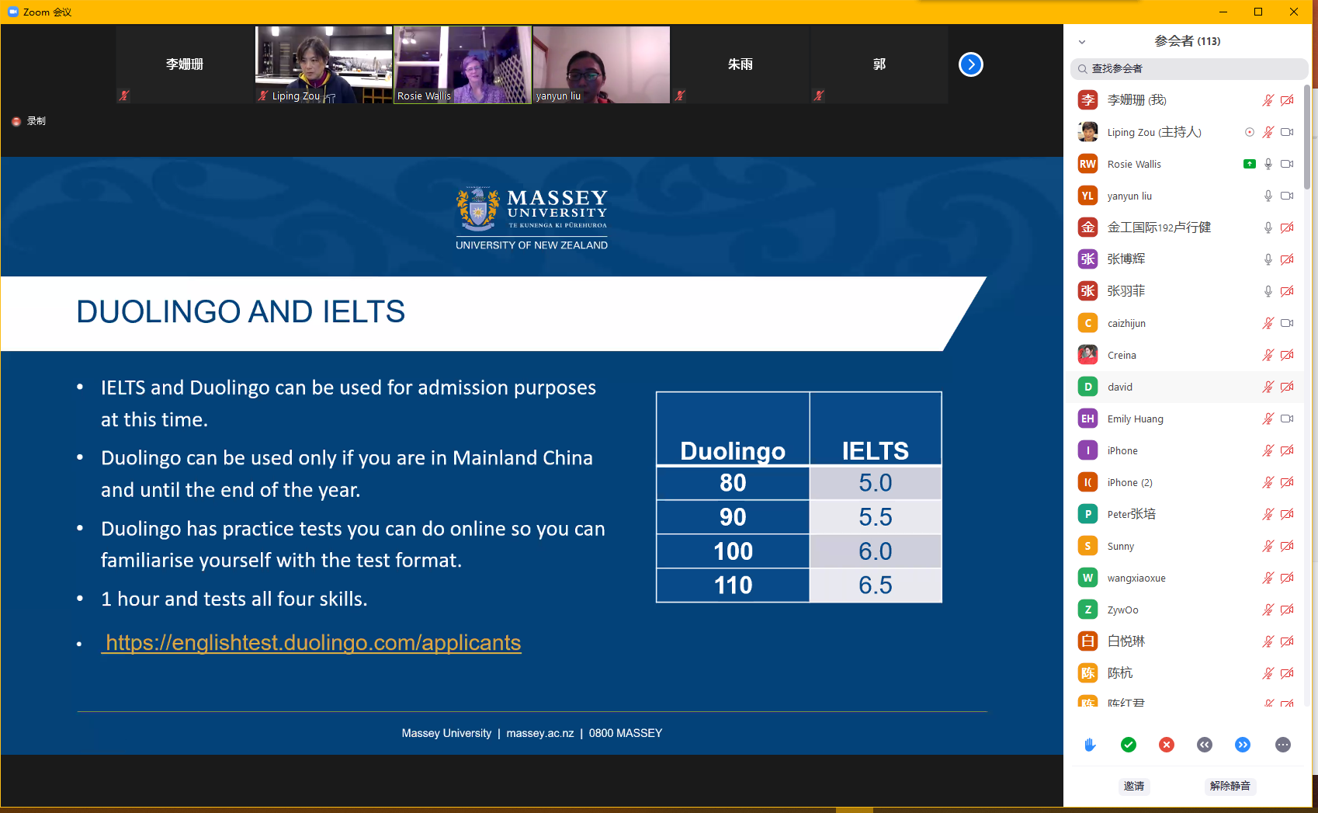Click Duolingo score 100 table cell
This screenshot has width=1318, height=813.
[733, 551]
